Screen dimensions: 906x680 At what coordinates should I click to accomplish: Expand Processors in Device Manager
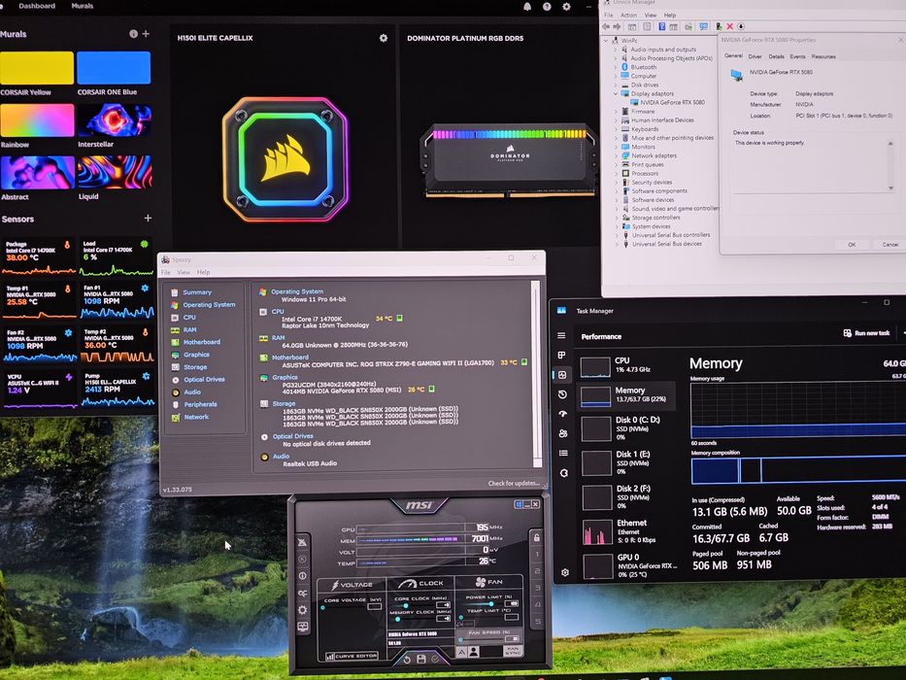(617, 174)
